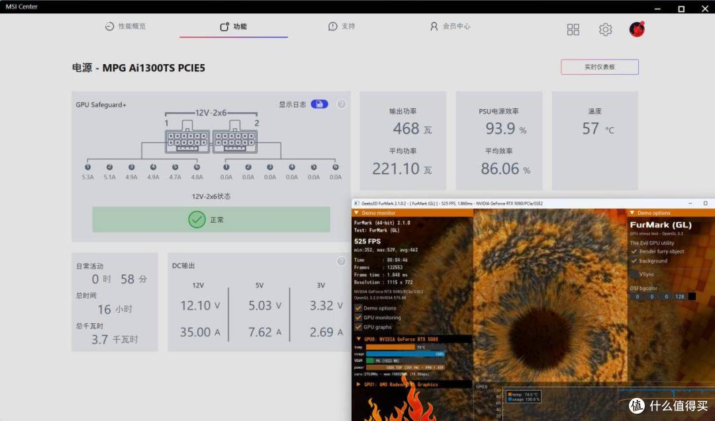Switch to 功能 tab

234,26
